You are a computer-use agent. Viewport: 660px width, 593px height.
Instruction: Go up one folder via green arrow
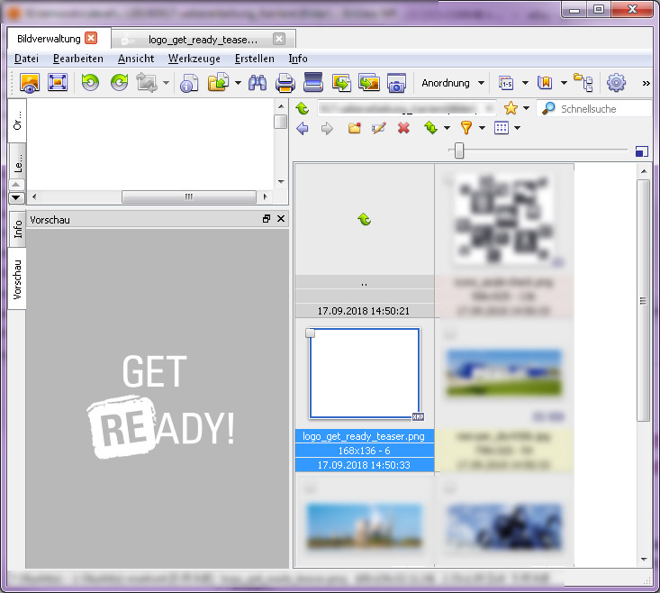pos(302,108)
